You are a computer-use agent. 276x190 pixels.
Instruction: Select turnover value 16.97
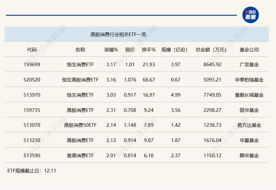pos(149,95)
